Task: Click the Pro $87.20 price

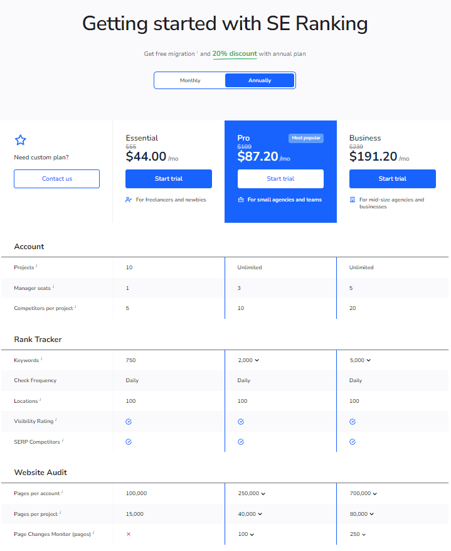Action: coord(258,156)
